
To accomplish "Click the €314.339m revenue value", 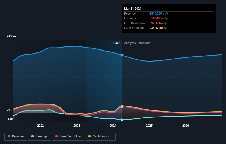I will pos(157,13).
